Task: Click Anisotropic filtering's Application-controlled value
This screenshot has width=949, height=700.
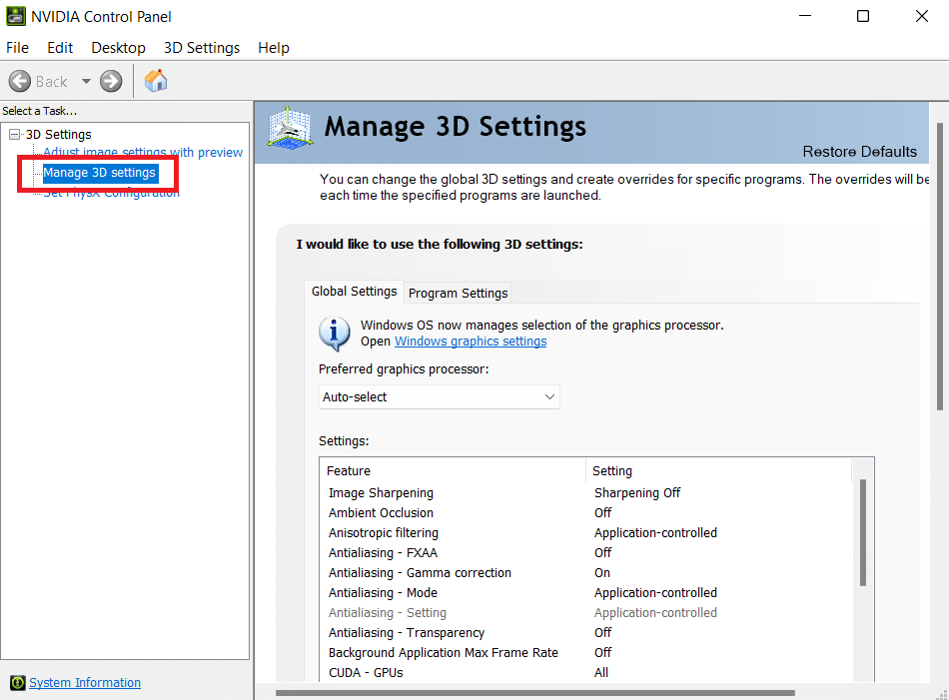Action: coord(655,533)
